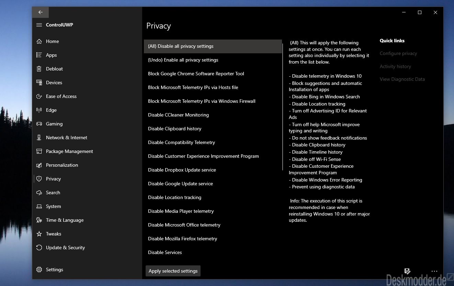
Task: Click the Gaming controller icon
Action: 39,124
